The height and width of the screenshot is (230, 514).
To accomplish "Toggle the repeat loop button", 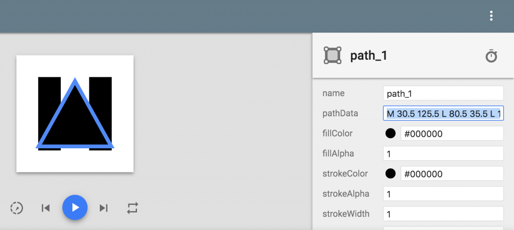I will point(133,208).
